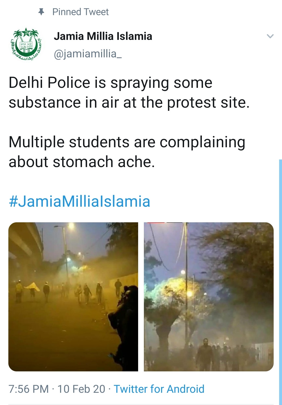Click the 10 Feb 20 date
The height and width of the screenshot is (405, 282).
coord(81,389)
